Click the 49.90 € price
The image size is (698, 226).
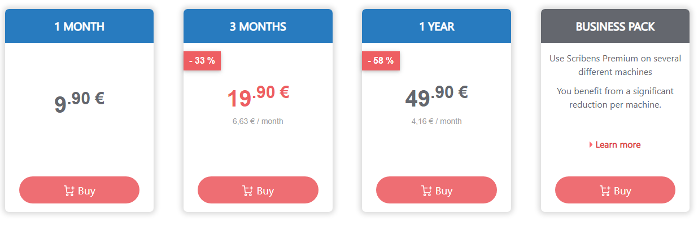click(437, 96)
